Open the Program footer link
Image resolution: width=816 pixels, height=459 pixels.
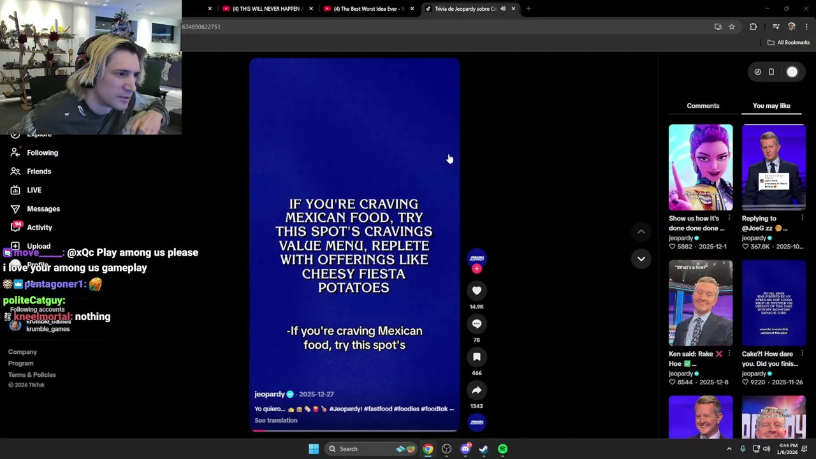[20, 363]
